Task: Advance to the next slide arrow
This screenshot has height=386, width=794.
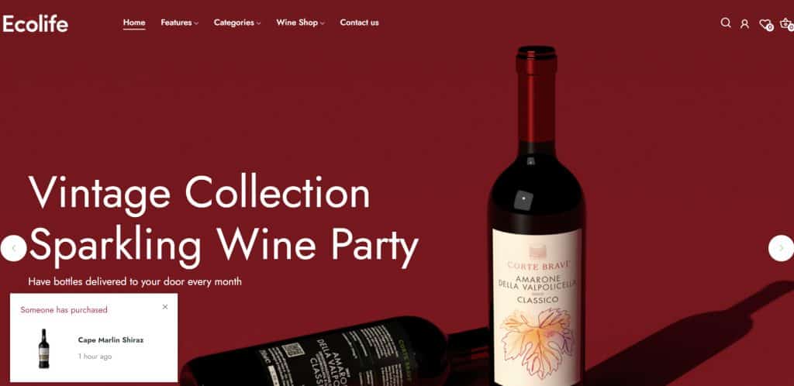Action: [781, 248]
